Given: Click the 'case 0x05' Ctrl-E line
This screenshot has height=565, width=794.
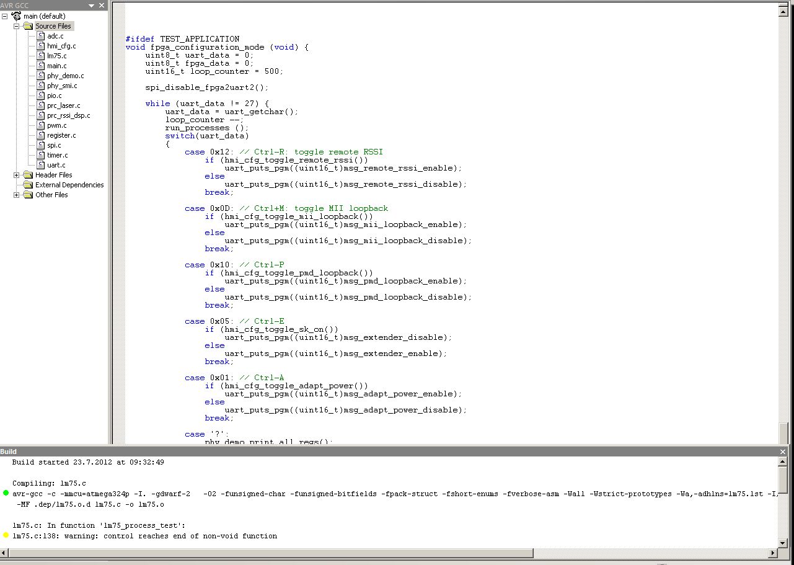Looking at the screenshot, I should click(234, 321).
